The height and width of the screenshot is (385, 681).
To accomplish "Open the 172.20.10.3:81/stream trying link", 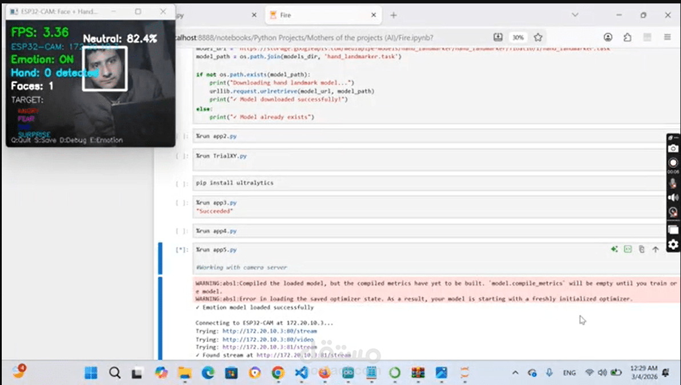I will (270, 347).
